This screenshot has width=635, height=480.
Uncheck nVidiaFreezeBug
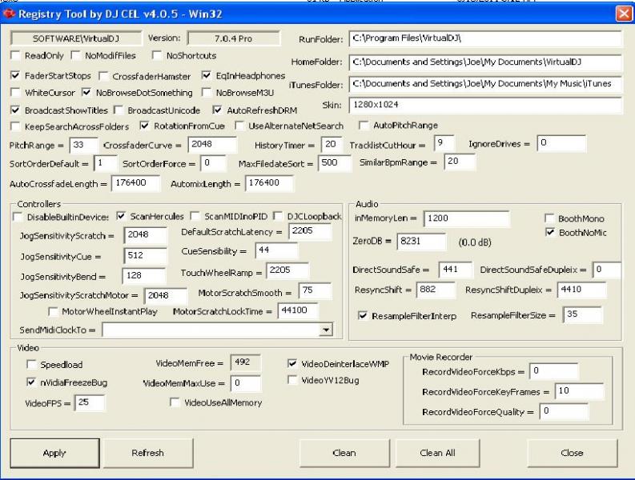click(x=31, y=382)
